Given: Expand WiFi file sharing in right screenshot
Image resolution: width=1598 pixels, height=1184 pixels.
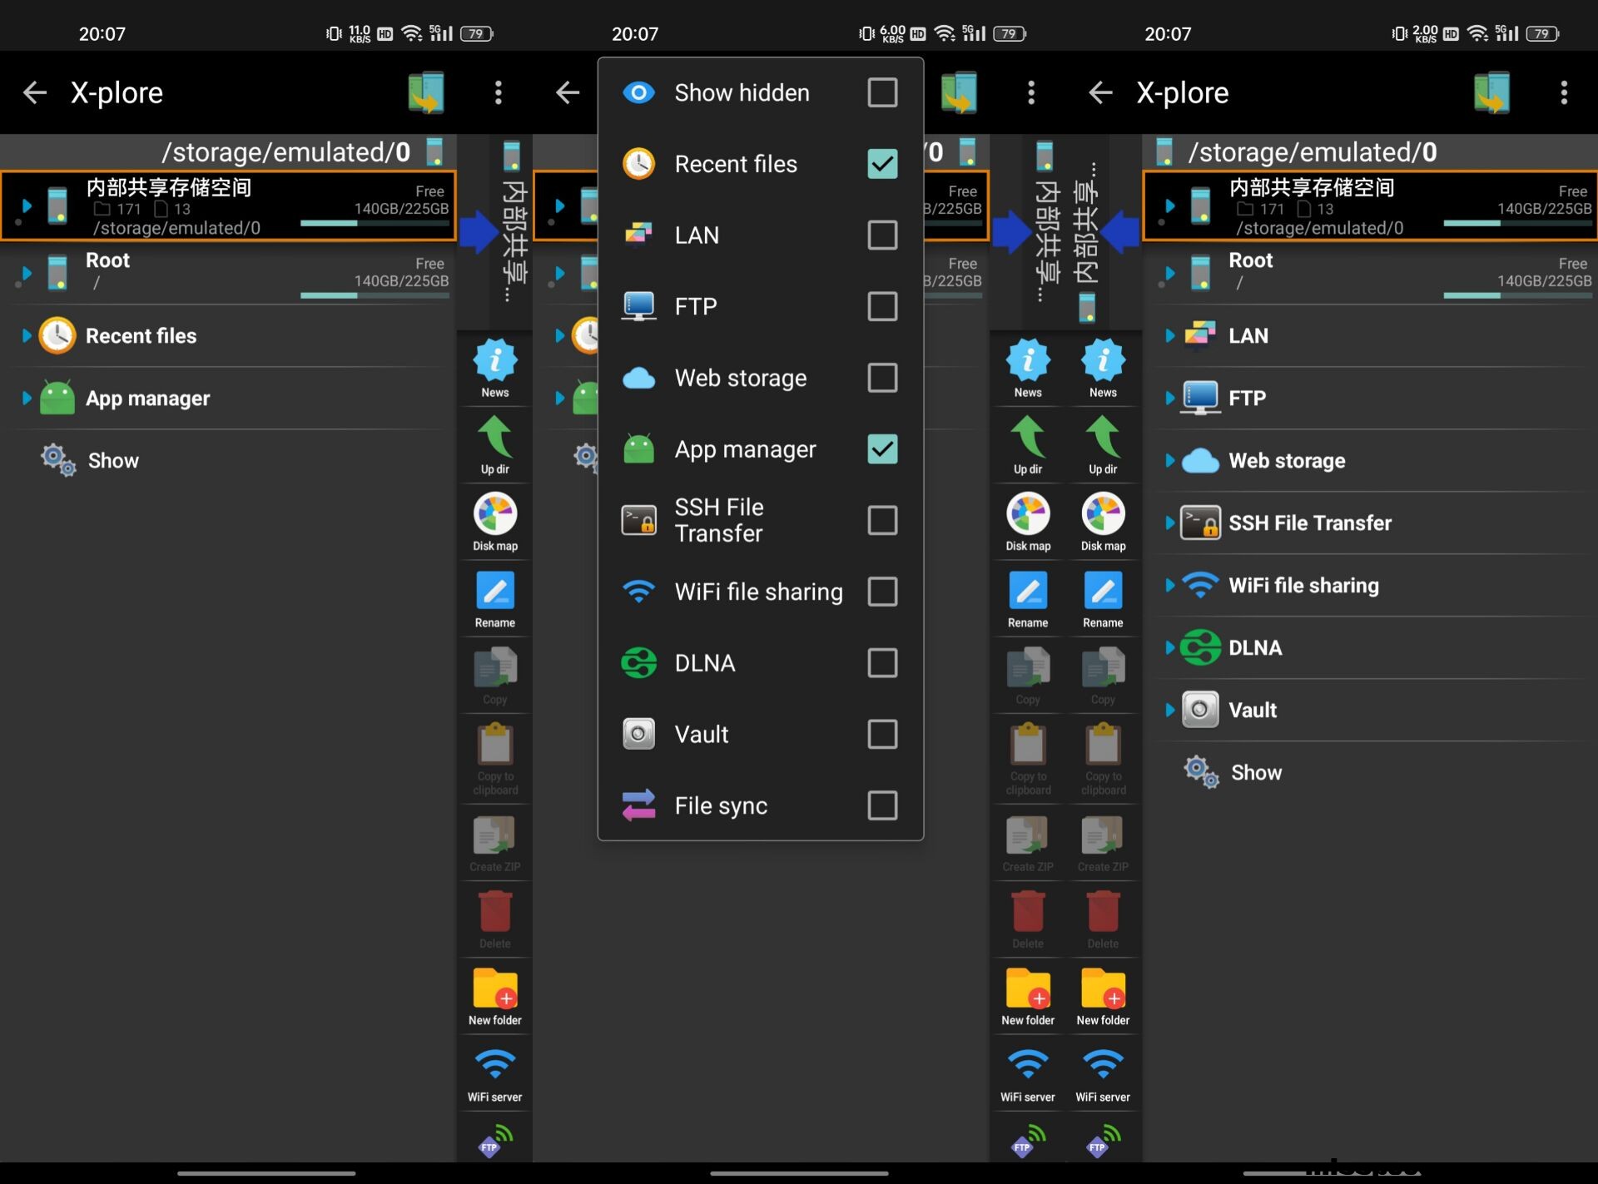Looking at the screenshot, I should [1169, 586].
